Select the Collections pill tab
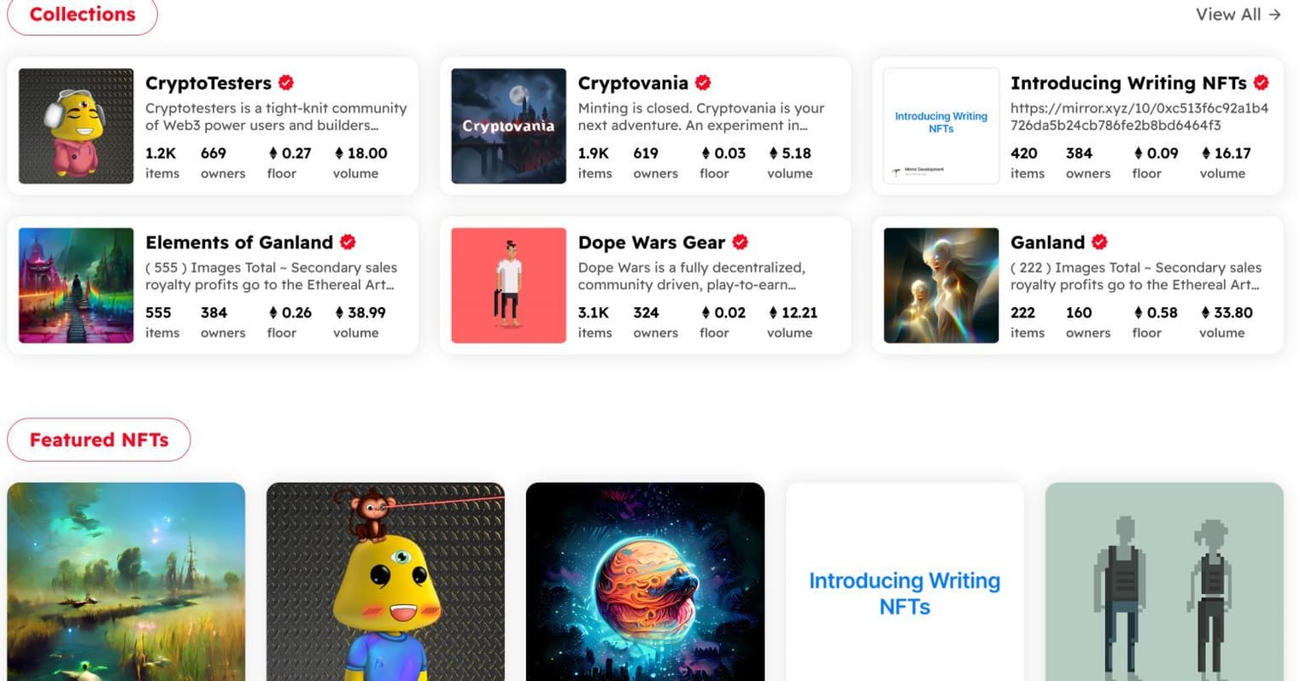The width and height of the screenshot is (1312, 681). (82, 15)
